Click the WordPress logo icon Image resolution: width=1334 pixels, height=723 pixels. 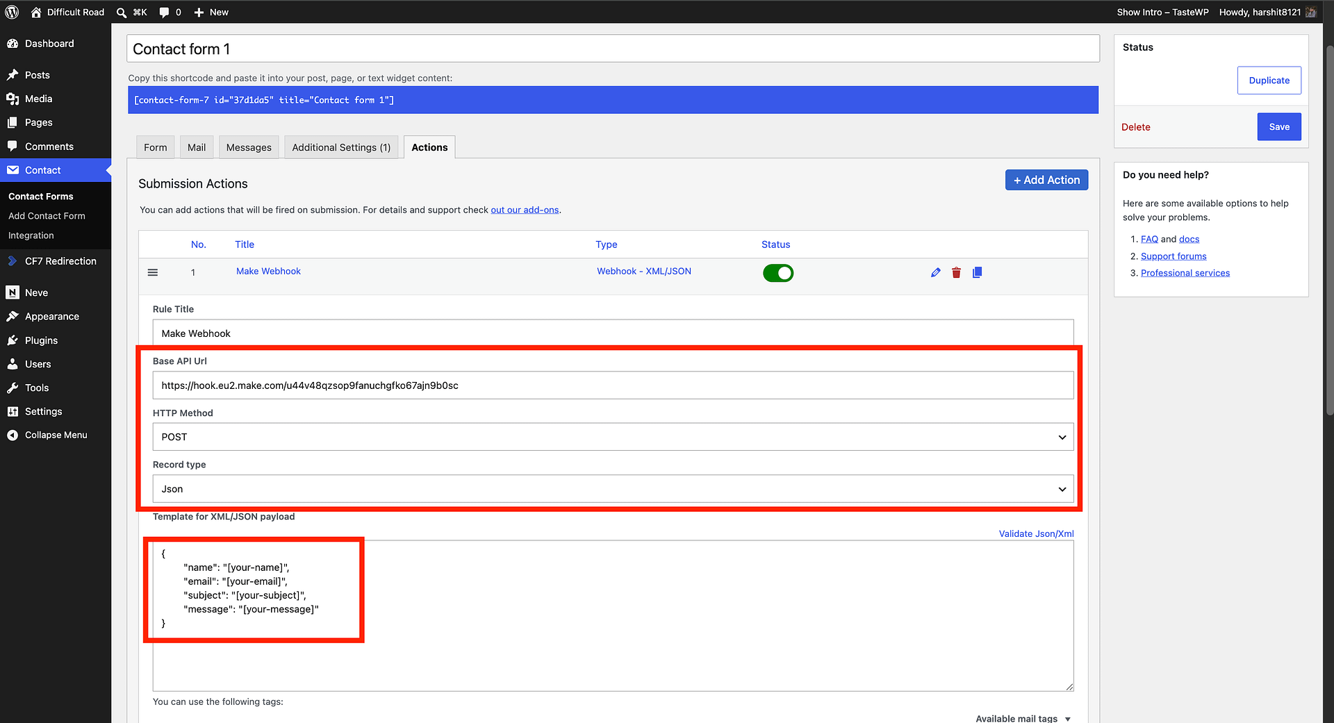[12, 12]
